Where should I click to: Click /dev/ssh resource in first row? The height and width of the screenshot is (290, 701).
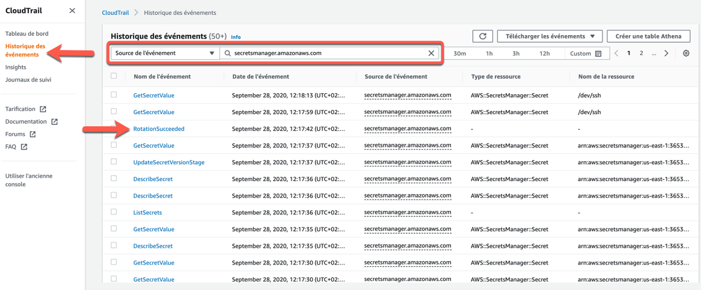590,95
